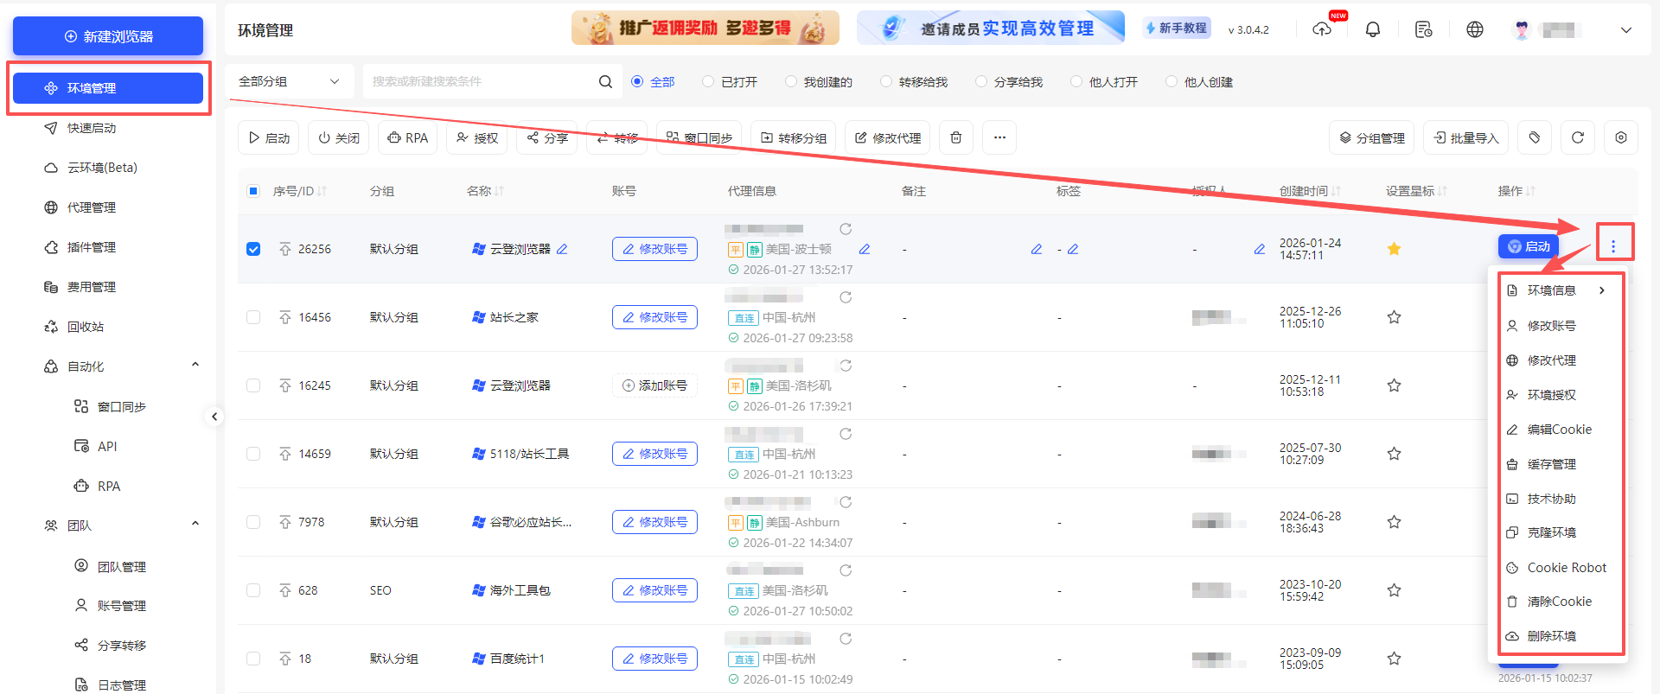Select the 他人打开 filter radio
1660x694 pixels.
pos(1076,81)
